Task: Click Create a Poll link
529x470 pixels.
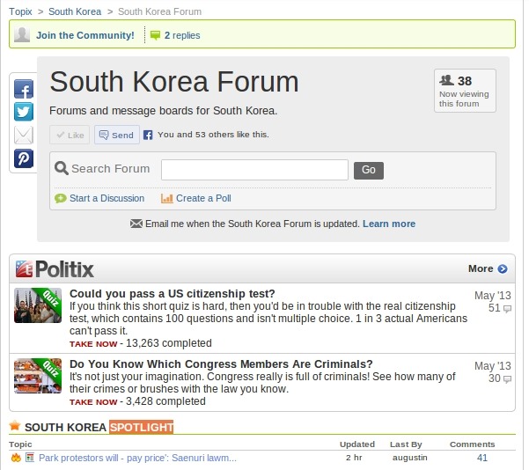Action: [203, 198]
